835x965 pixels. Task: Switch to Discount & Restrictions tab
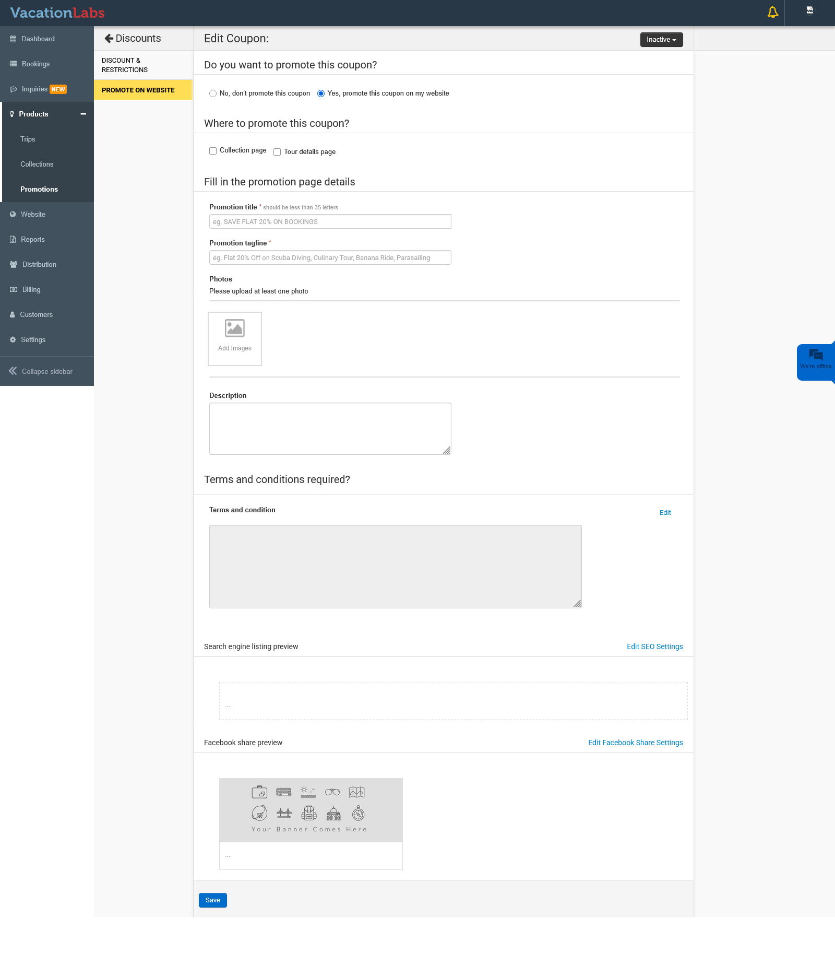[125, 65]
